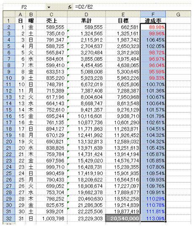Select row 32 header
The image size is (194, 226).
[x=9, y=218]
